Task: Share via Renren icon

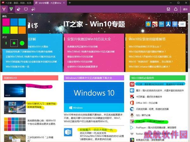Action: [x=168, y=24]
